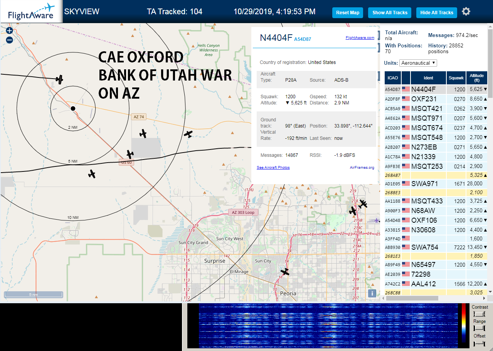This screenshot has width=493, height=351.
Task: Select the SWA754 aircraft row
Action: point(436,247)
